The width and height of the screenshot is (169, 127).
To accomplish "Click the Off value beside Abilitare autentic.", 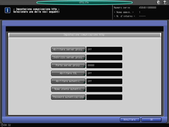I will coord(104,81).
